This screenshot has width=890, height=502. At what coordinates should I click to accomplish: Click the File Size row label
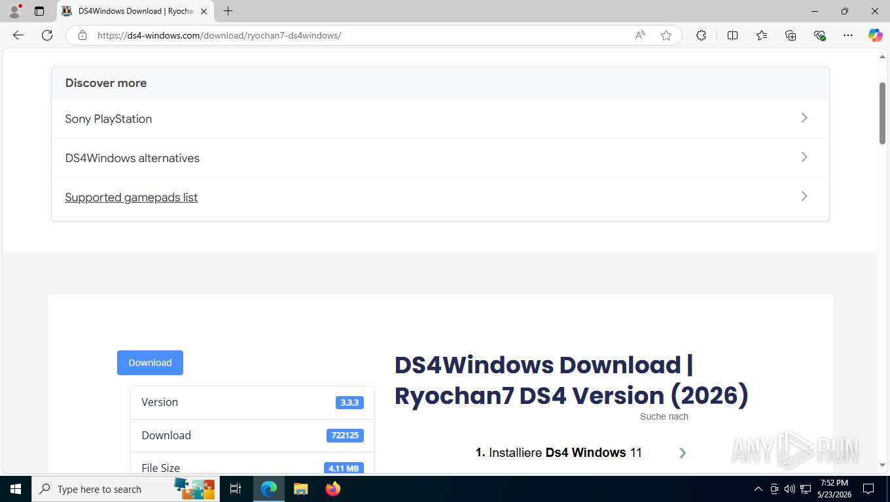pyautogui.click(x=160, y=468)
